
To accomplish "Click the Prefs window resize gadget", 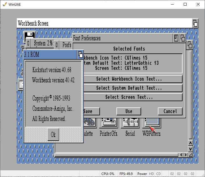I will pos(191,155).
